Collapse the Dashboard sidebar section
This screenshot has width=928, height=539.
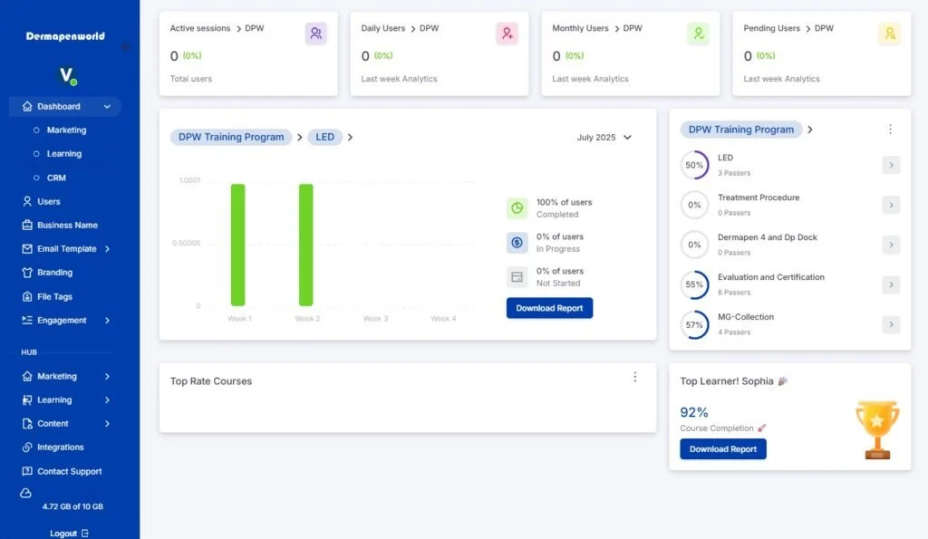click(107, 107)
